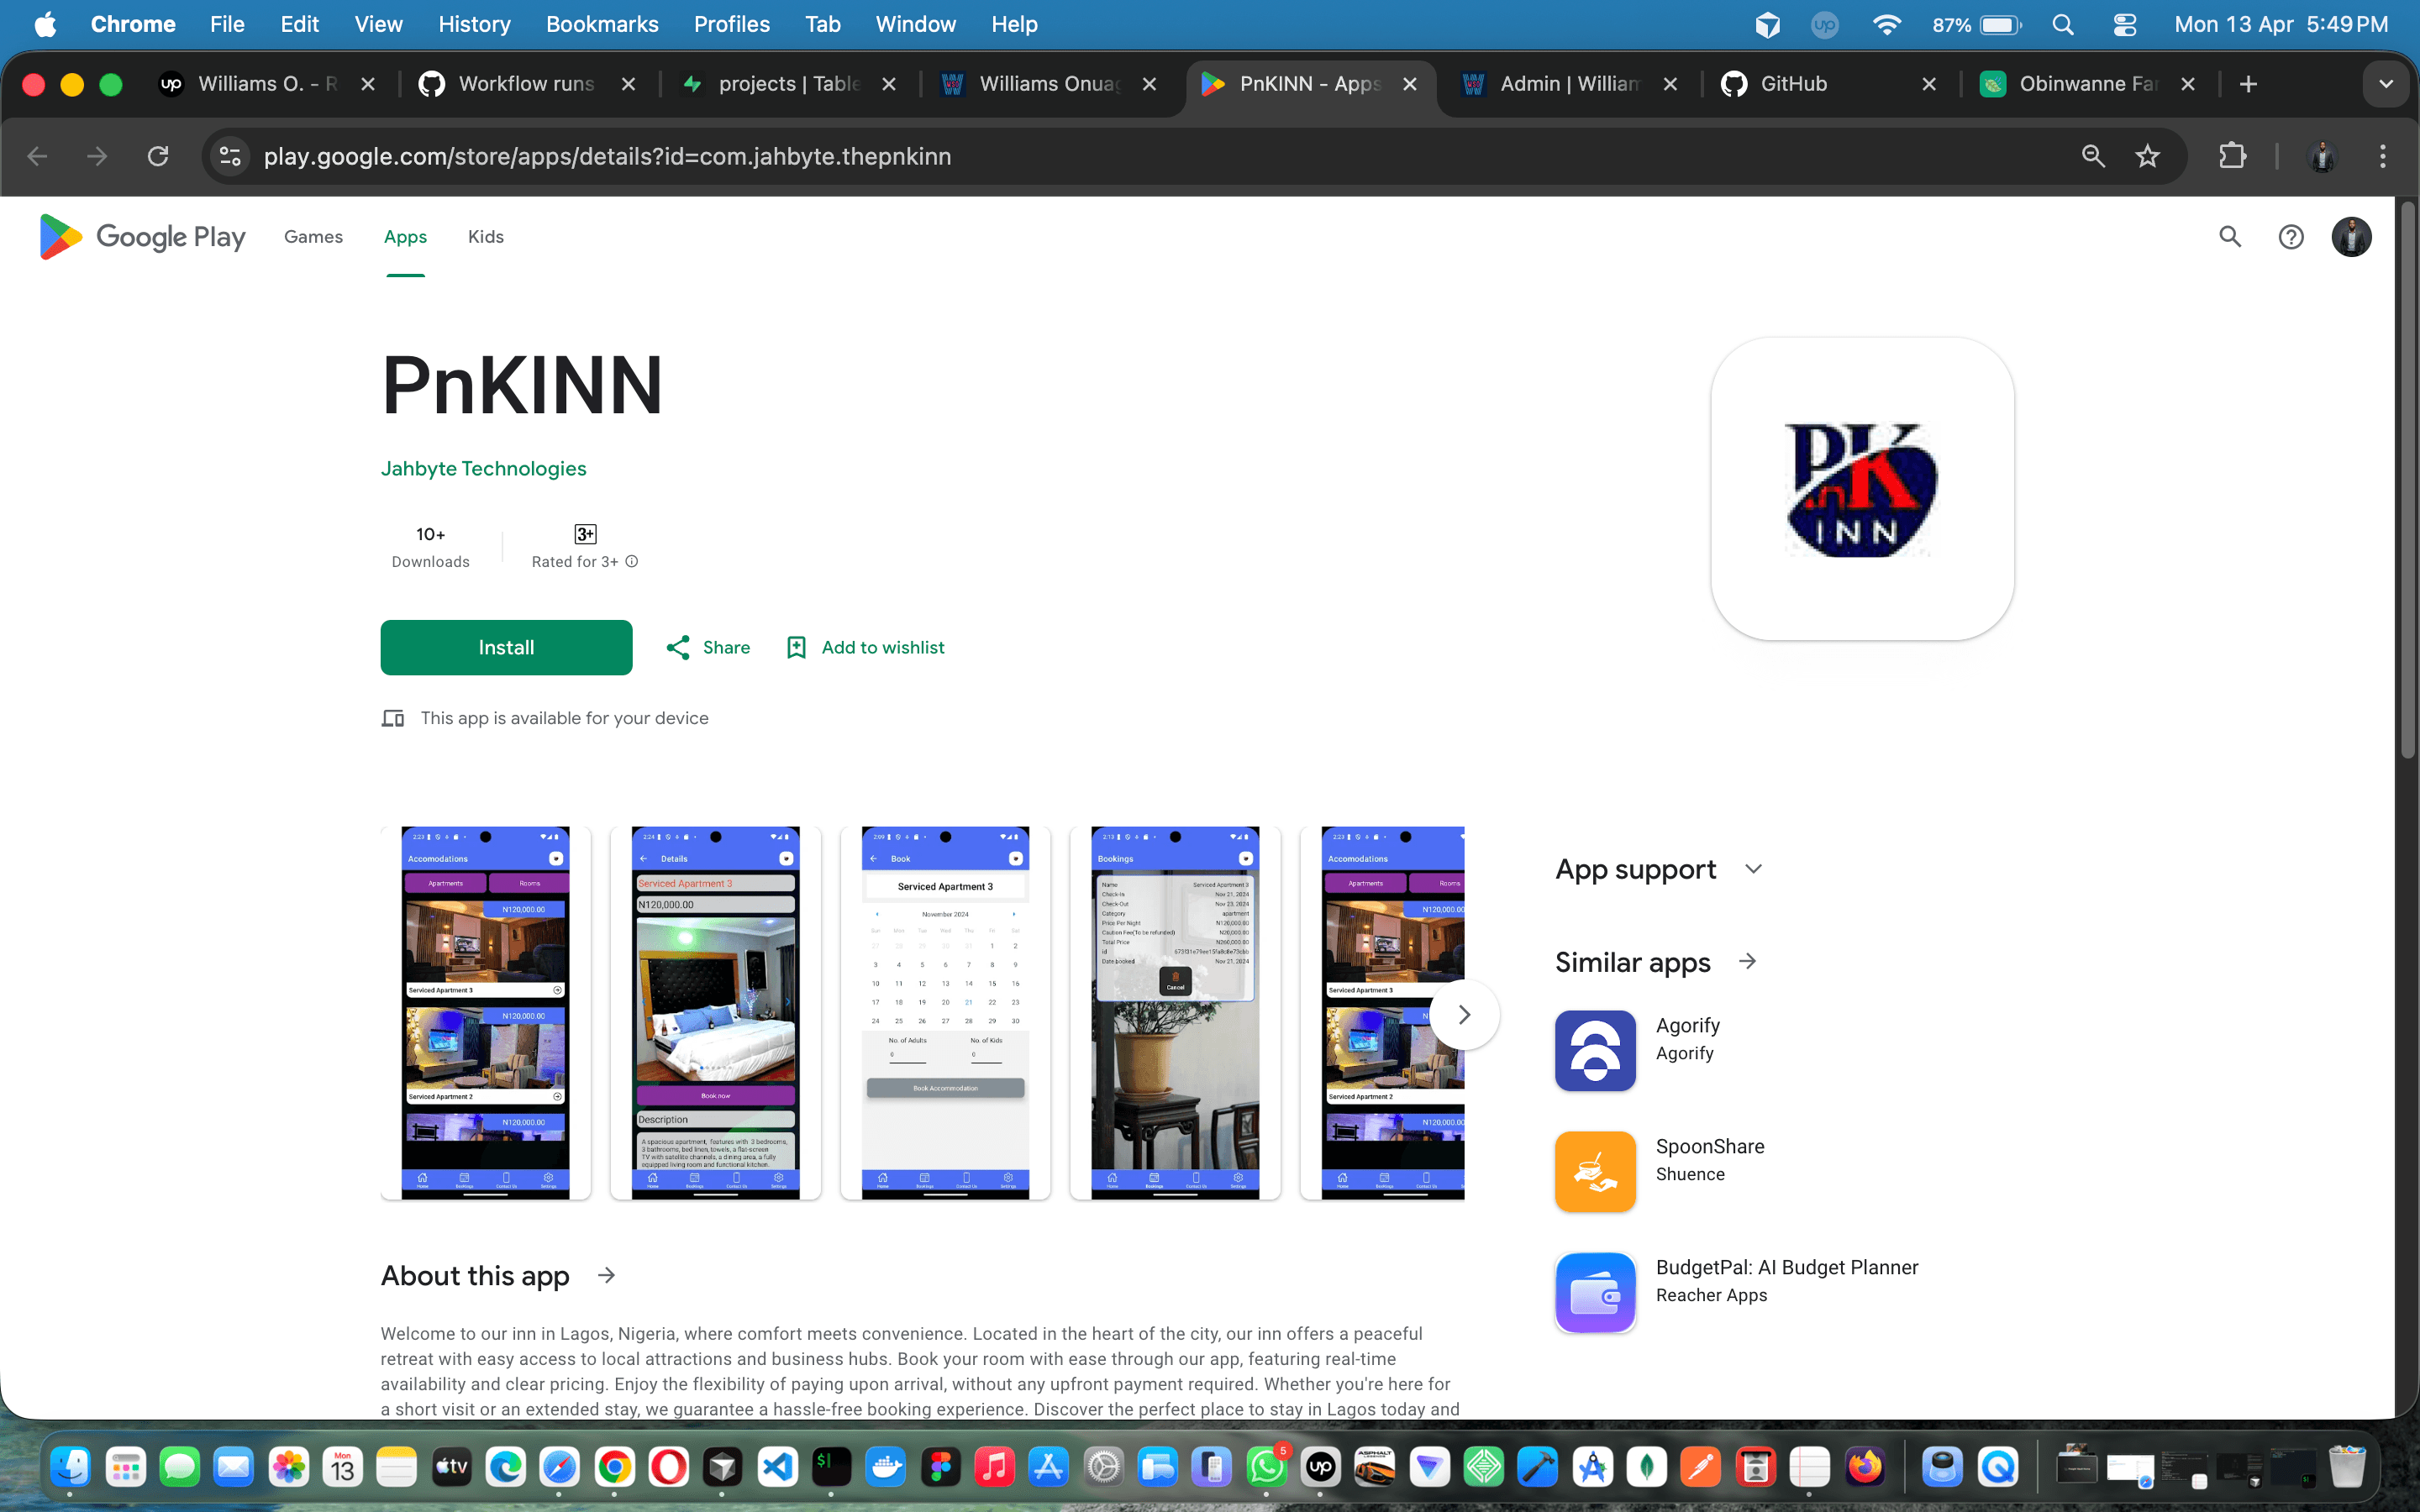Open the BudgetPal app icon
The image size is (2420, 1512).
click(1594, 1292)
